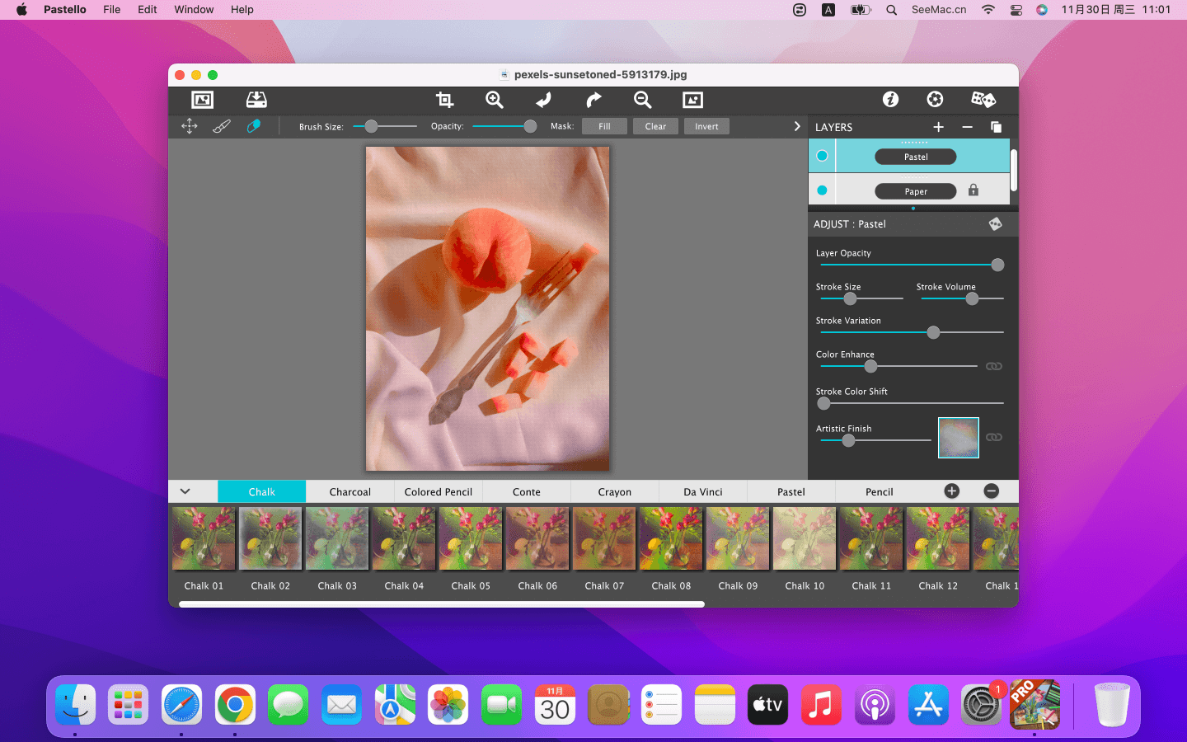Toggle visibility of the Paper layer
This screenshot has width=1187, height=742.
coord(822,190)
